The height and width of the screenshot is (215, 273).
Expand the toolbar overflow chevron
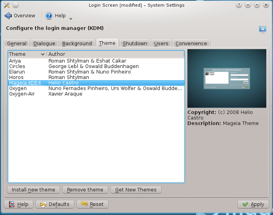[x=71, y=19]
